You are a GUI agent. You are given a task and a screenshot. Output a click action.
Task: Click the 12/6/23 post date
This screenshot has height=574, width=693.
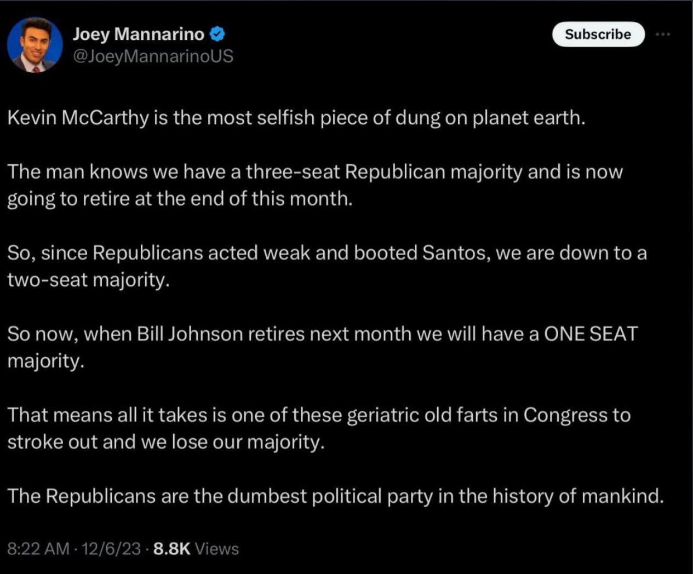(111, 548)
